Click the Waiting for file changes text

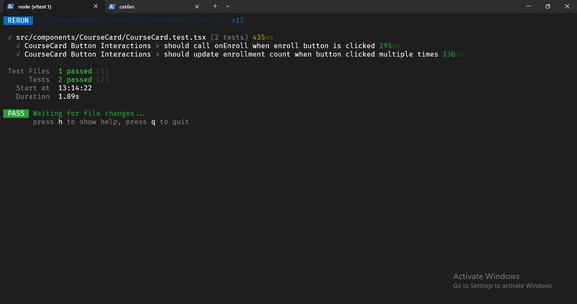(x=89, y=113)
